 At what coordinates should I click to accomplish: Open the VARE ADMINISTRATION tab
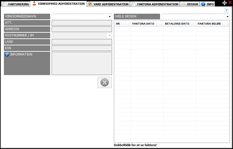108,4
